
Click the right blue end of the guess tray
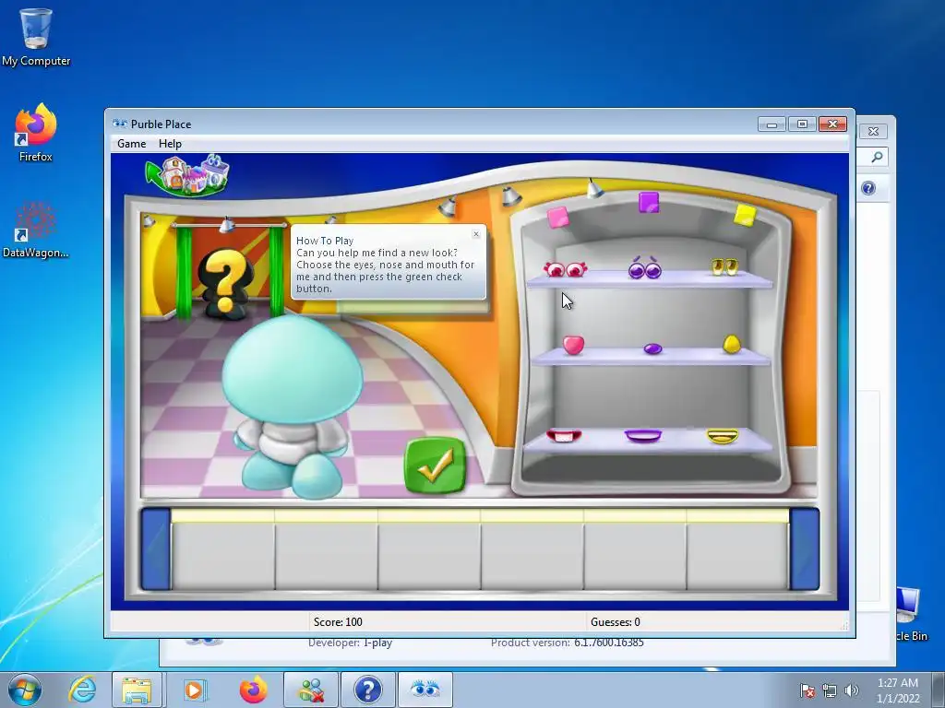[x=805, y=549]
